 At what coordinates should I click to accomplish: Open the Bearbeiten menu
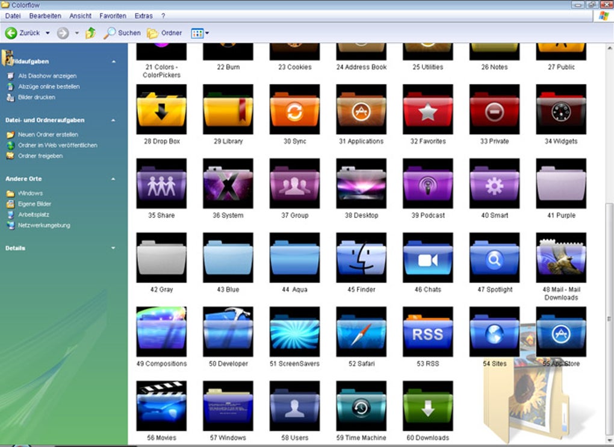point(45,16)
